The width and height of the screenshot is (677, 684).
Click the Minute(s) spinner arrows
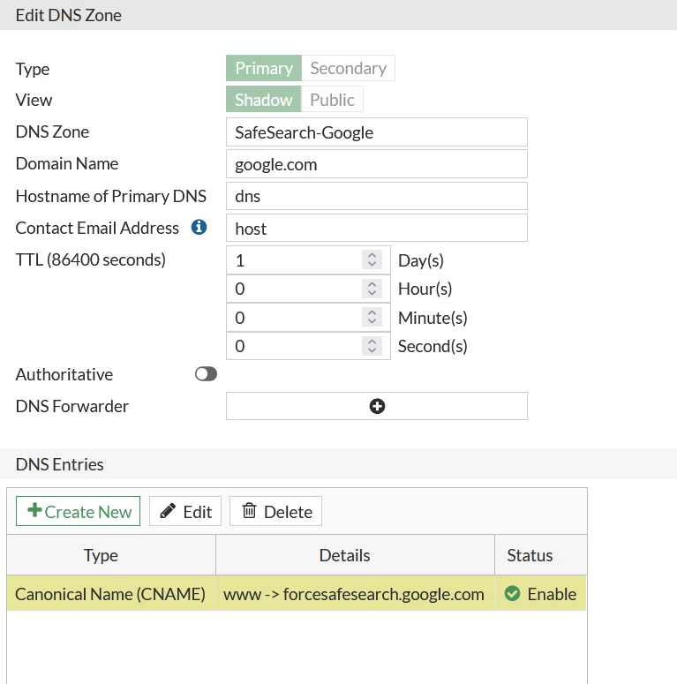tap(372, 317)
